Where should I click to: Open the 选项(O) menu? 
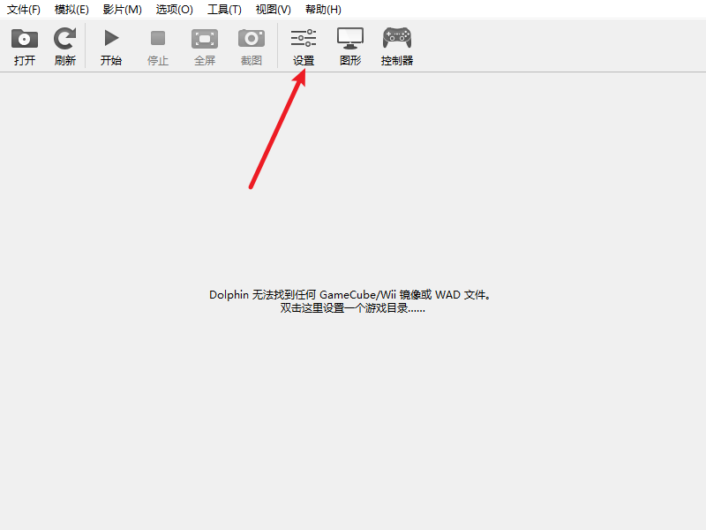[x=174, y=9]
